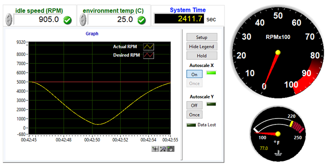This screenshot has width=327, height=165.
Task: Click the environment temp value field
Action: 110,19
